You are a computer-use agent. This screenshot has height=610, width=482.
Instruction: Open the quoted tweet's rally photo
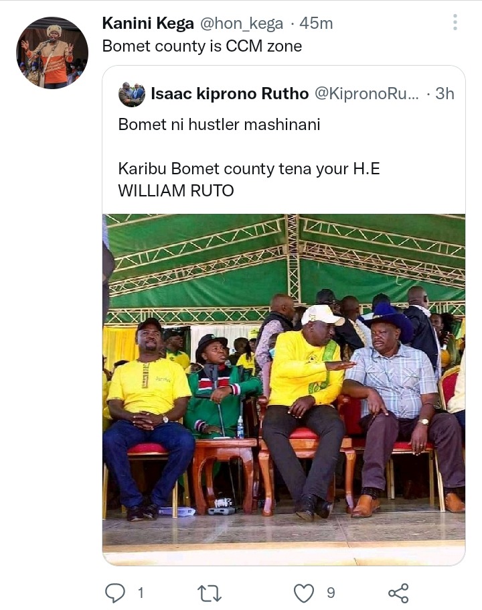point(284,389)
